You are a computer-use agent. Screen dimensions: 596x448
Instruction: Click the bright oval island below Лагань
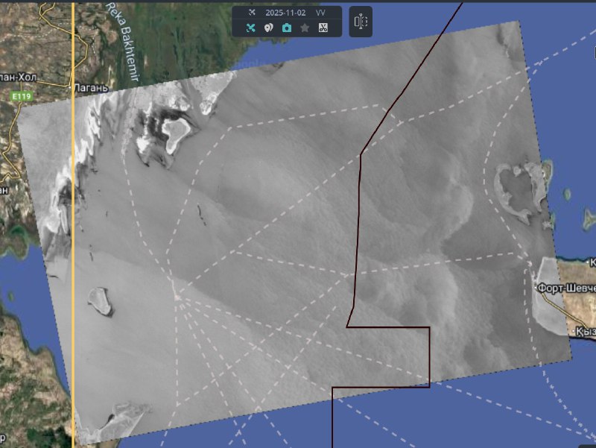click(x=177, y=132)
